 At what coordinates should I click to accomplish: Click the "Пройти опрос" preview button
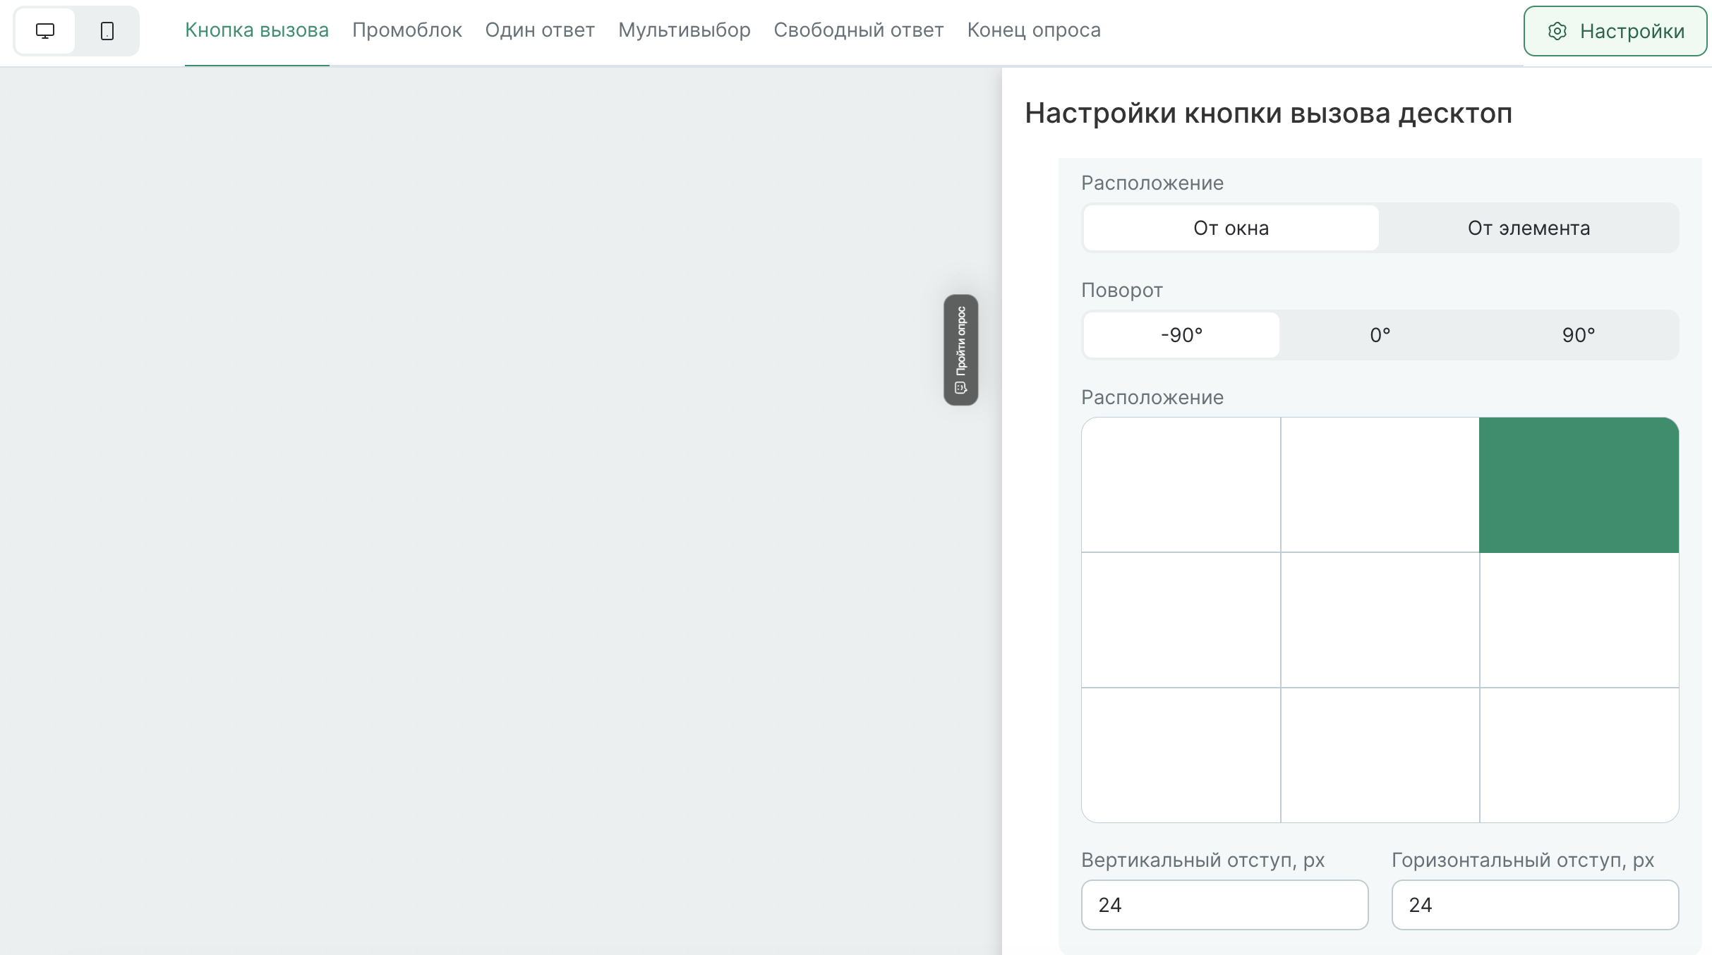click(x=960, y=350)
